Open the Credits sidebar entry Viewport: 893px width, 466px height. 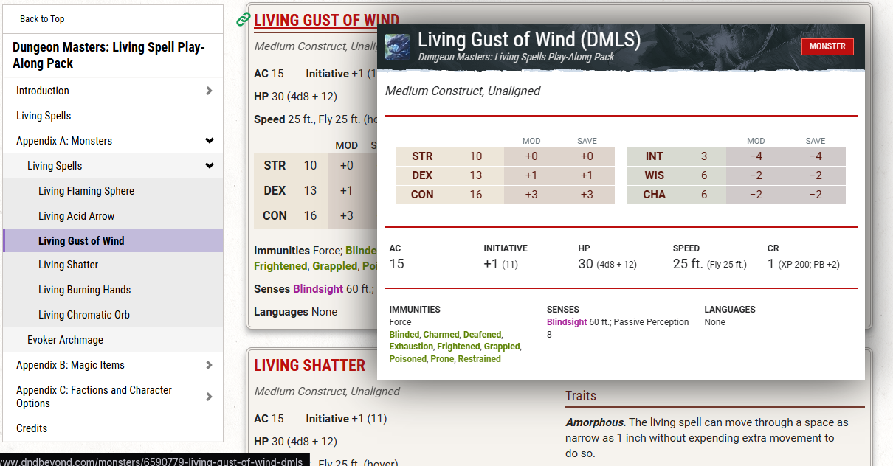click(x=32, y=428)
